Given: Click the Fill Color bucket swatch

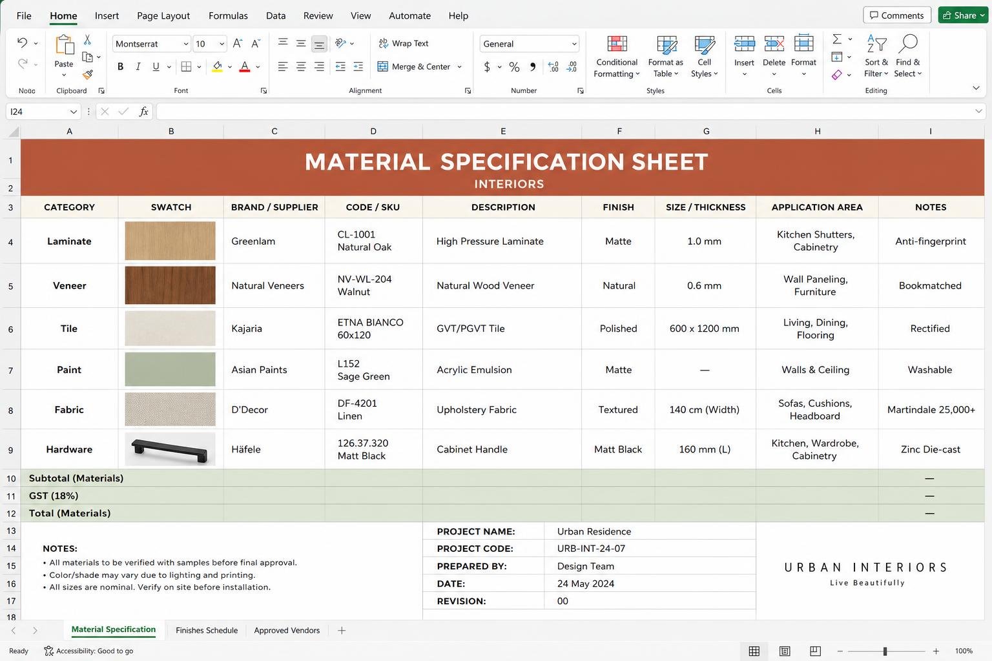Looking at the screenshot, I should [218, 66].
